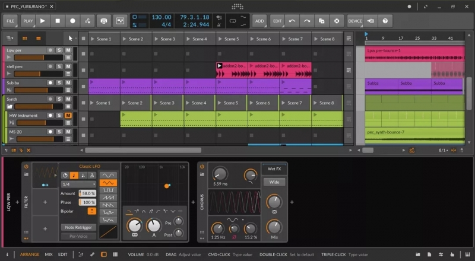Adjust the Synth track volume fader
The height and width of the screenshot is (261, 475).
(x=39, y=107)
